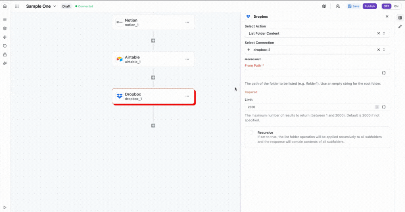Click the notion_1 subtitle text
Viewport: 405px width, 212px height.
132,25
